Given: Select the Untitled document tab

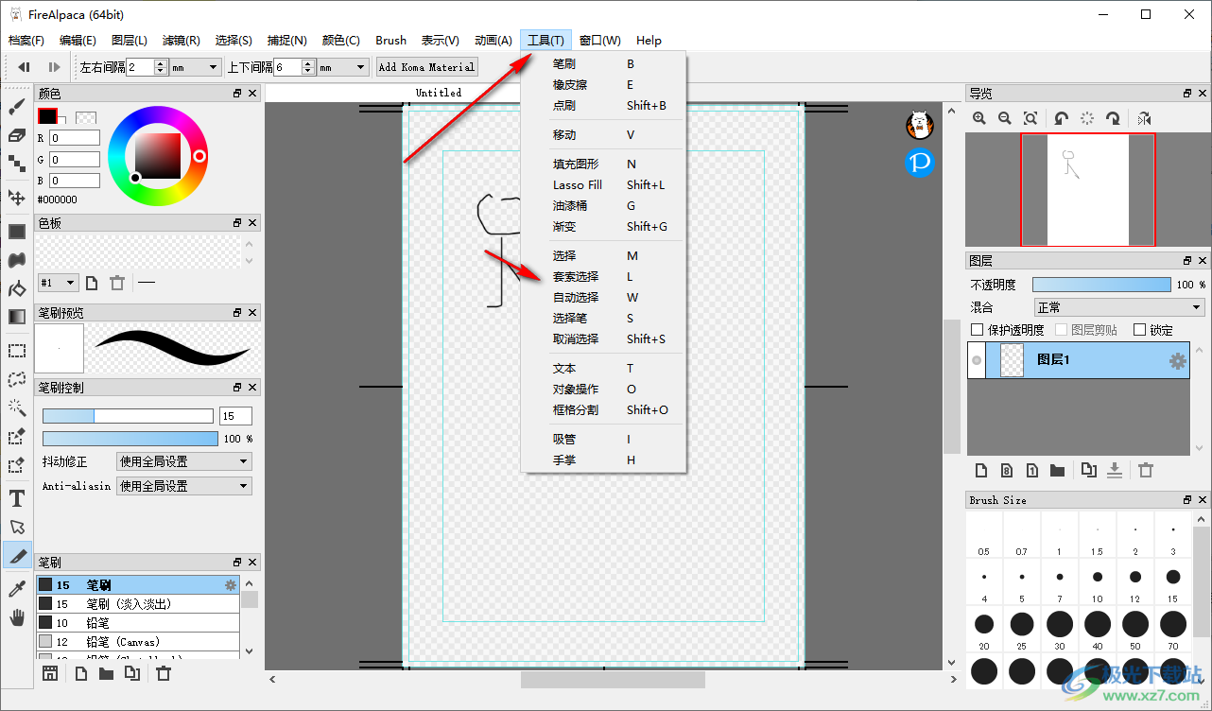Looking at the screenshot, I should pos(439,93).
